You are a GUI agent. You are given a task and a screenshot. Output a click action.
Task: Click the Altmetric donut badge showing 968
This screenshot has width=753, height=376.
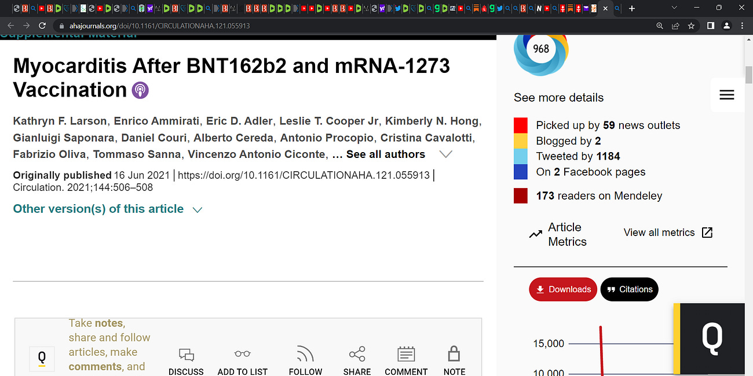(541, 50)
